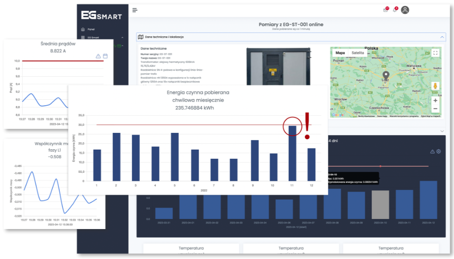Image resolution: width=454 pixels, height=259 pixels.
Task: Expand the collapsed section below the map
Action: point(442,131)
